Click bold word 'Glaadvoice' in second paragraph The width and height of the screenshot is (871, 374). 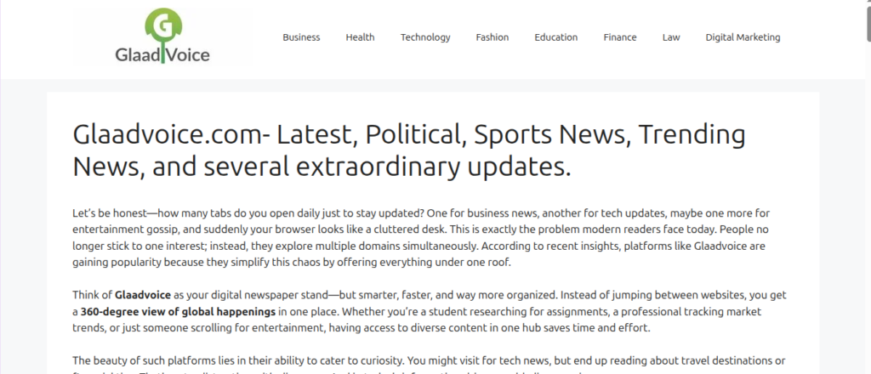[143, 295]
